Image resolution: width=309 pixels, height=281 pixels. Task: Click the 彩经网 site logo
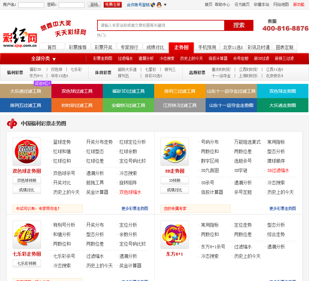(x=20, y=38)
